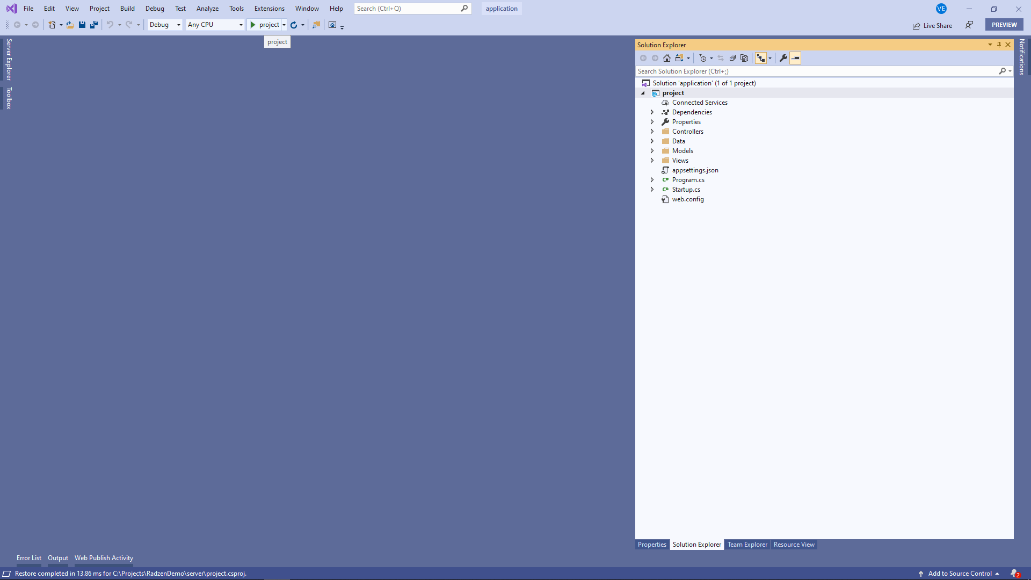Open the Toolbox side tab
The height and width of the screenshot is (580, 1031).
tap(9, 98)
